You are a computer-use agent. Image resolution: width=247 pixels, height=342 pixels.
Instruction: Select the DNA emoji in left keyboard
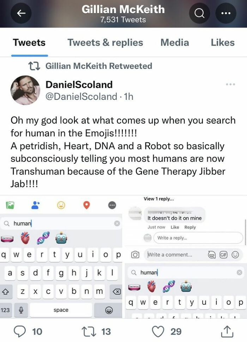coord(43,238)
